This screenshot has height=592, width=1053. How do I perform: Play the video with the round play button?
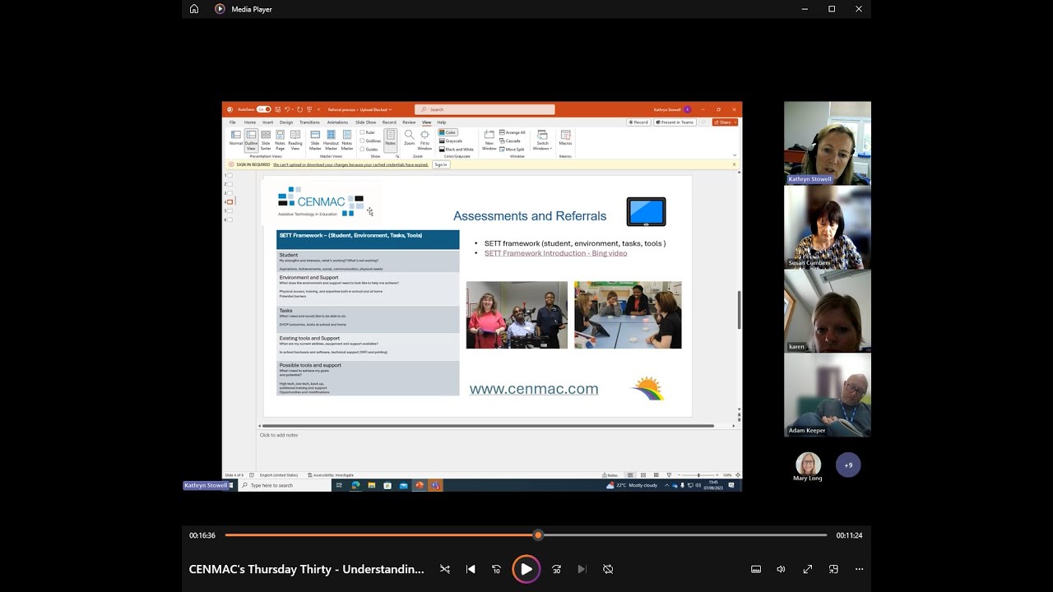click(x=526, y=569)
